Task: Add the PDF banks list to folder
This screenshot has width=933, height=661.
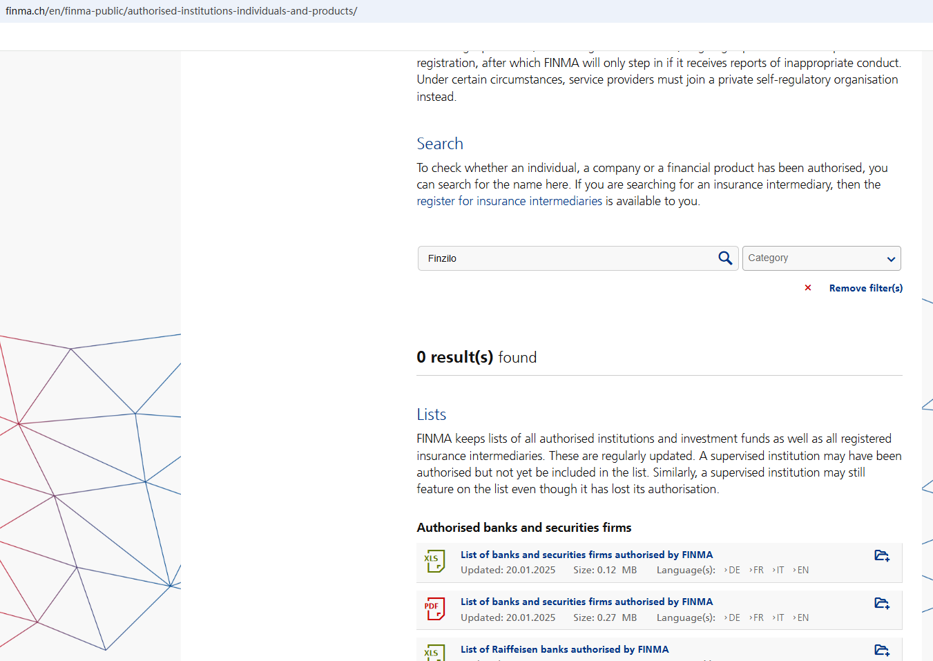Action: 882,604
